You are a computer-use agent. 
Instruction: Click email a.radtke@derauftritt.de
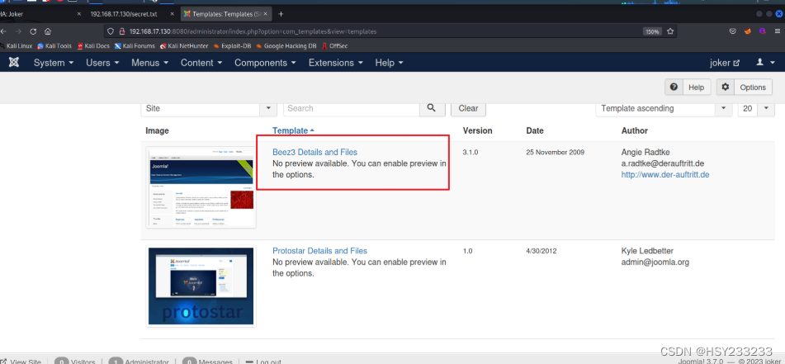coord(664,163)
